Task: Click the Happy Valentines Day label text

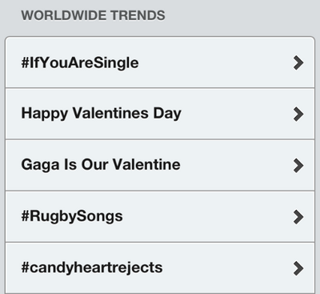Action: pyautogui.click(x=102, y=114)
